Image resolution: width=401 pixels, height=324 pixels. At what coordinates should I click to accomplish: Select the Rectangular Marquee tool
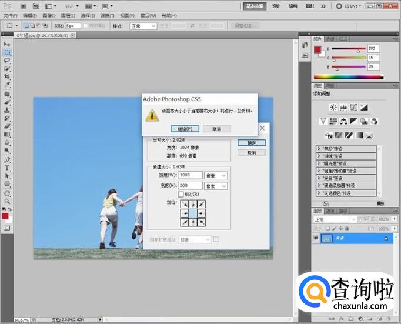tap(8, 52)
